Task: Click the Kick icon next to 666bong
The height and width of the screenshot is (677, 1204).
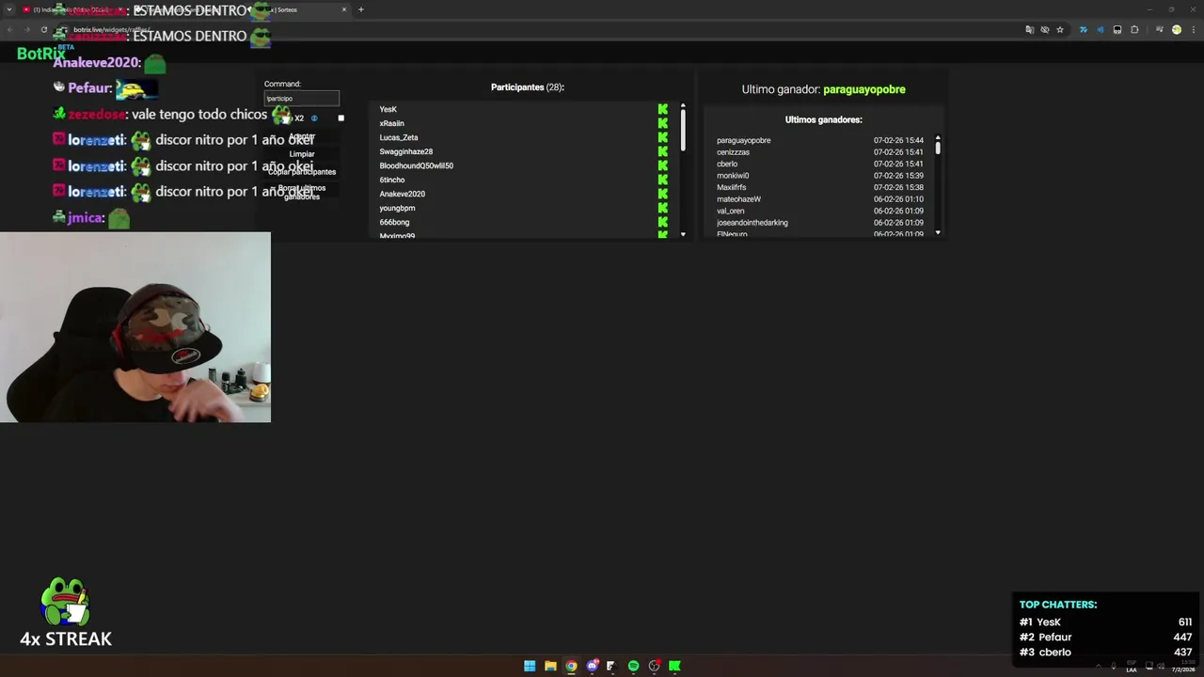Action: click(x=663, y=222)
